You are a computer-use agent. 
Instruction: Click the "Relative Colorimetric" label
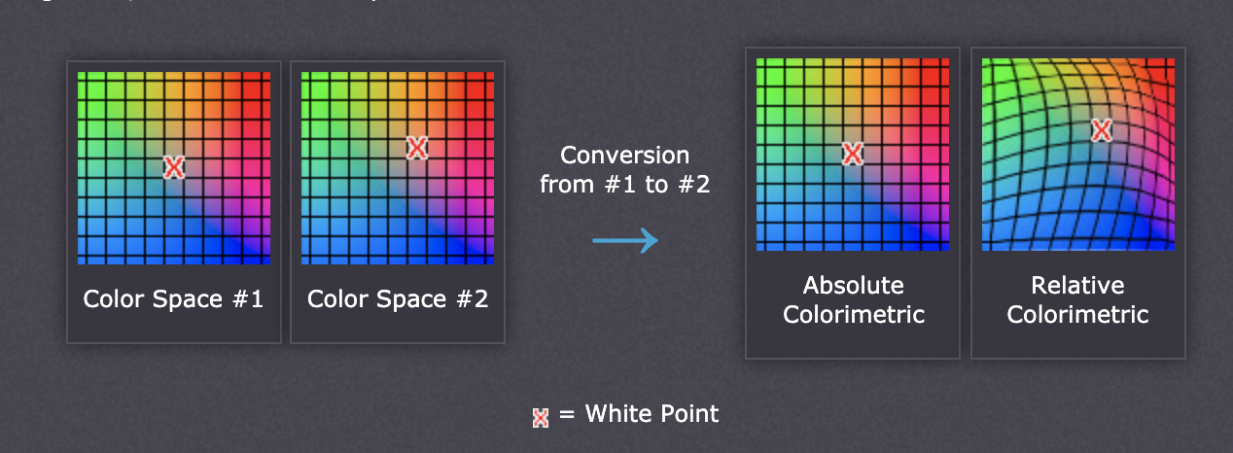pos(1077,299)
